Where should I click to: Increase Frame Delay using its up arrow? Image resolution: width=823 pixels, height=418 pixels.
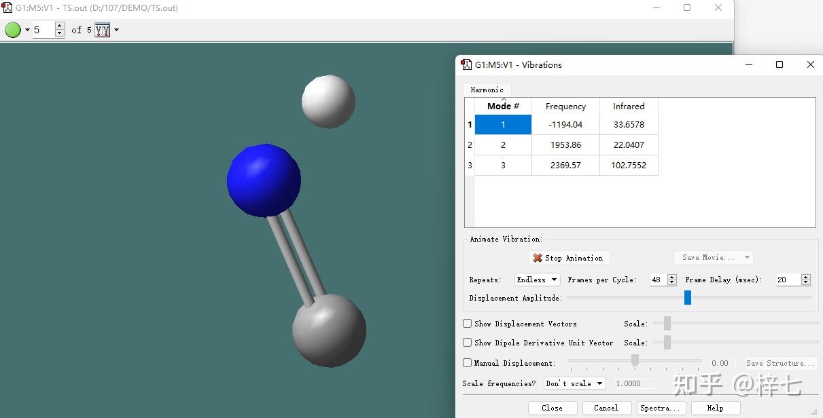click(806, 276)
